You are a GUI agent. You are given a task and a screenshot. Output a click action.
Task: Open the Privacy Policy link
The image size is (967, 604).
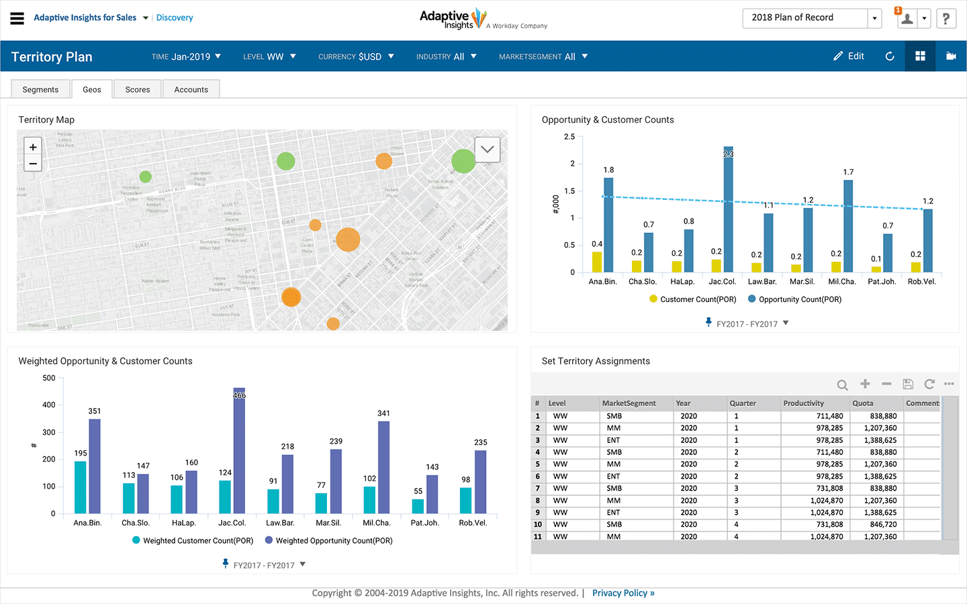(x=623, y=593)
